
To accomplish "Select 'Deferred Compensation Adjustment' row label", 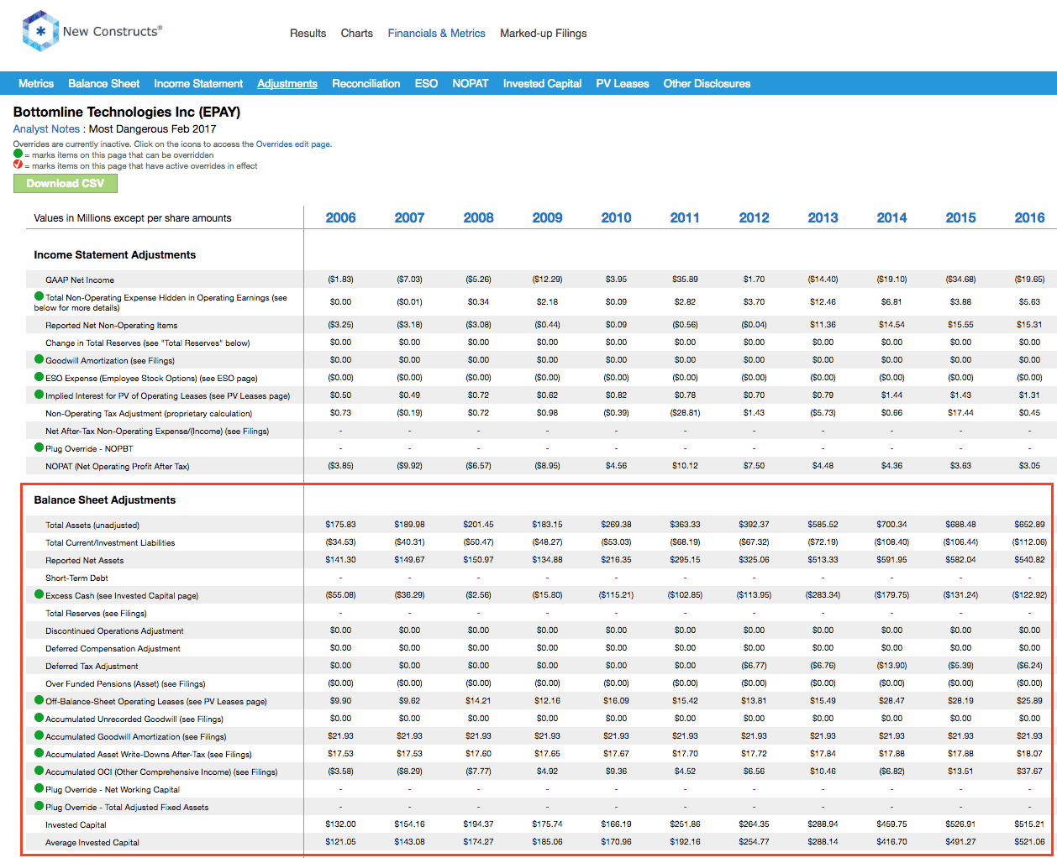I will pos(113,649).
